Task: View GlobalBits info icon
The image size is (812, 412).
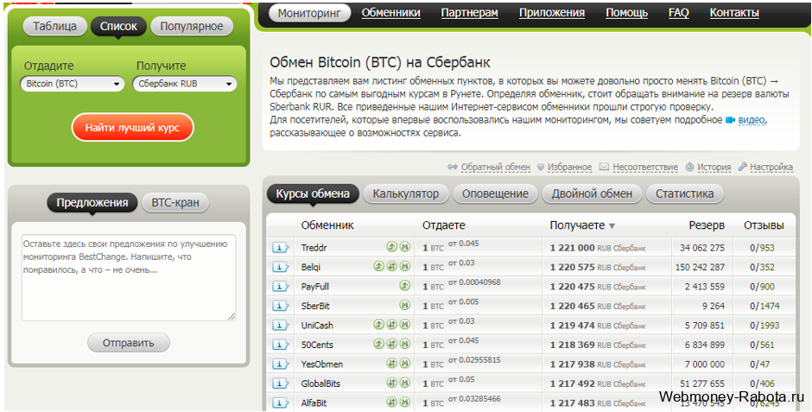Action: click(280, 383)
